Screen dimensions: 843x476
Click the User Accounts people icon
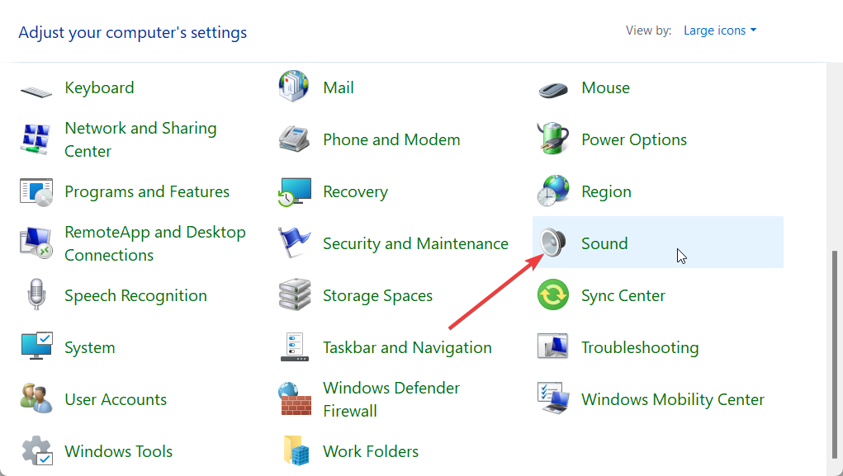coord(36,398)
